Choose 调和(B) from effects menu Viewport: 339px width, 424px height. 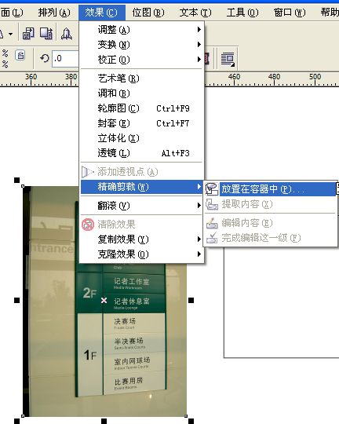(142, 93)
